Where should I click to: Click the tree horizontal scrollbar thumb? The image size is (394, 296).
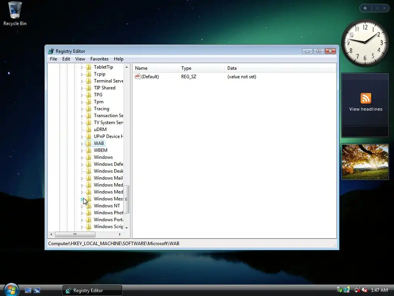[75, 234]
